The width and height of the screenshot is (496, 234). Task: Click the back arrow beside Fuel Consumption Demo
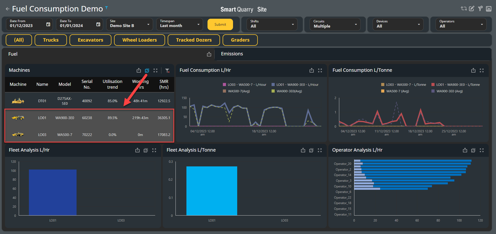click(x=8, y=9)
